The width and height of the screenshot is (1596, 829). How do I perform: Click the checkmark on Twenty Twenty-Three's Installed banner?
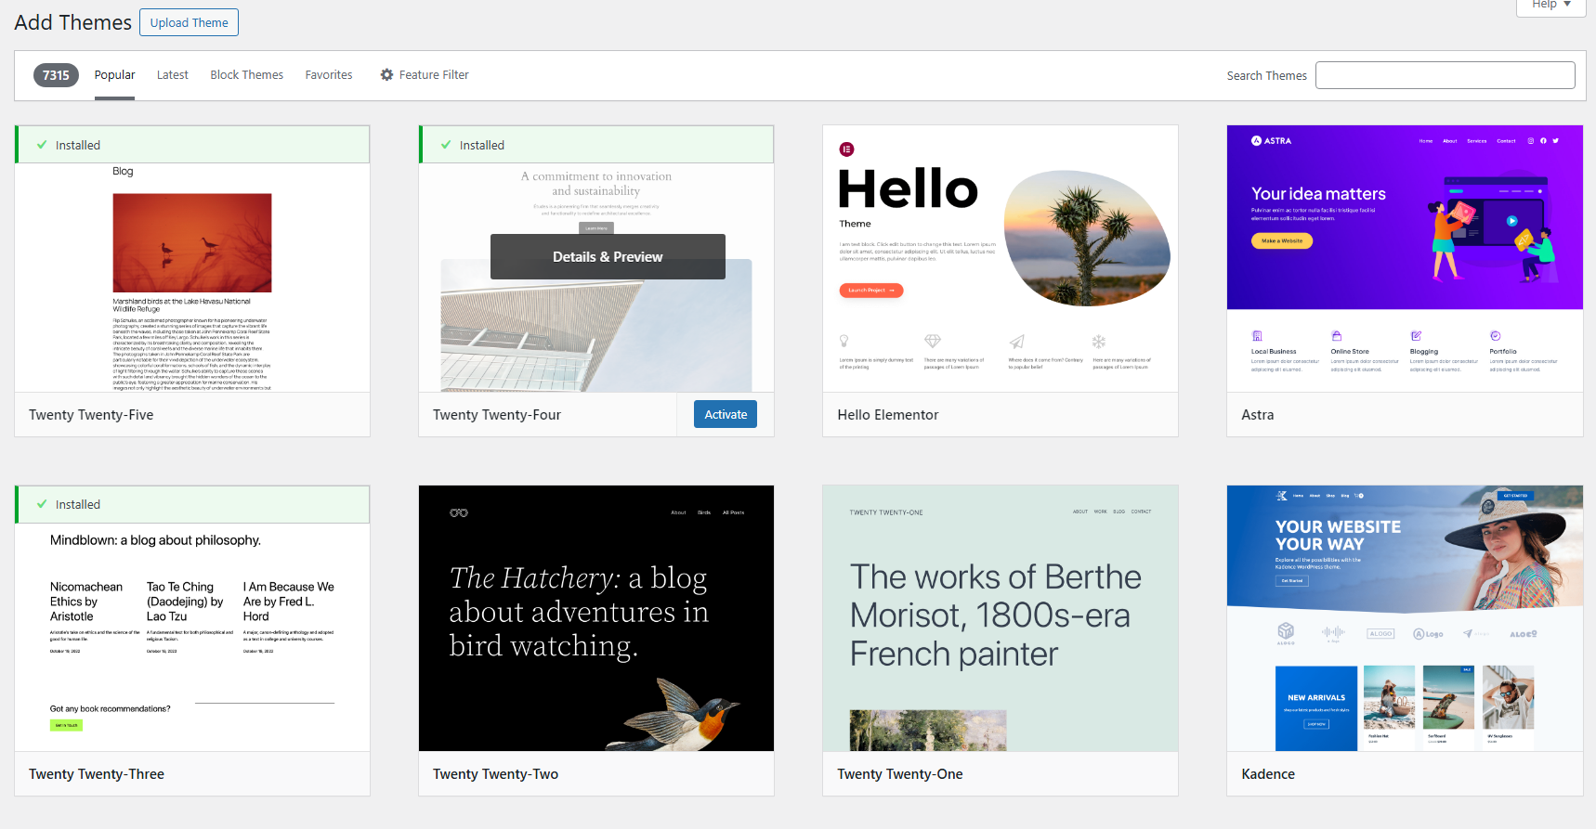pos(42,504)
